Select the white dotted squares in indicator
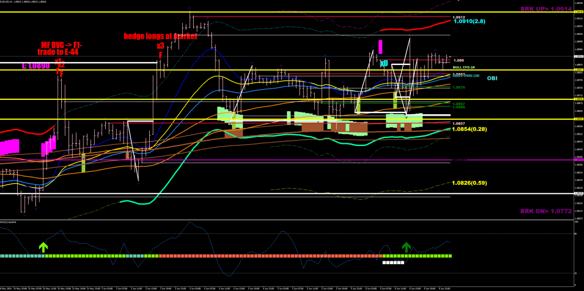This screenshot has height=291, width=584. [x=393, y=263]
